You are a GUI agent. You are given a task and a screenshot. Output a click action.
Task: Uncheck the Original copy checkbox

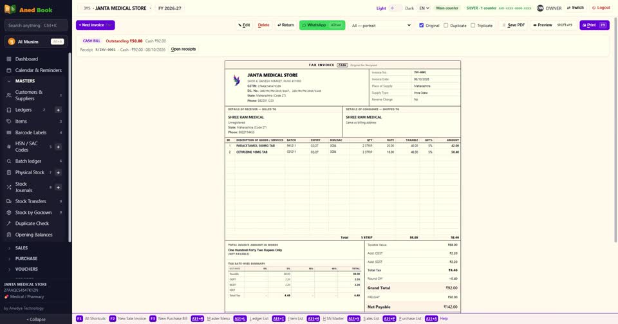click(421, 25)
